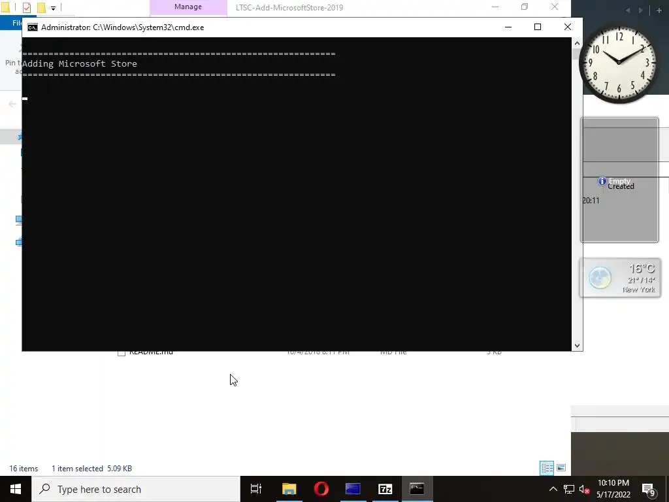
Task: Minimize the Administrator cmd.exe window
Action: click(x=508, y=27)
